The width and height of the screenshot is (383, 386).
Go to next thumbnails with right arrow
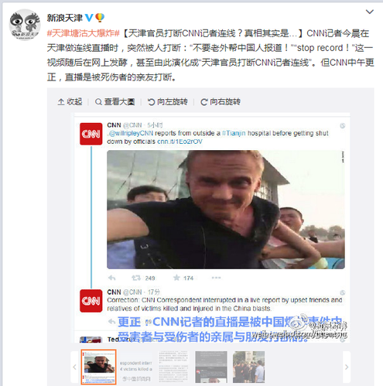[347, 367]
